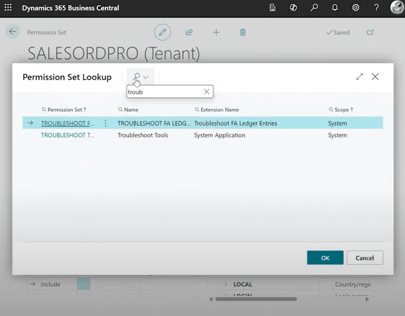
Task: Open the app launcher waffle icon
Action: click(8, 8)
